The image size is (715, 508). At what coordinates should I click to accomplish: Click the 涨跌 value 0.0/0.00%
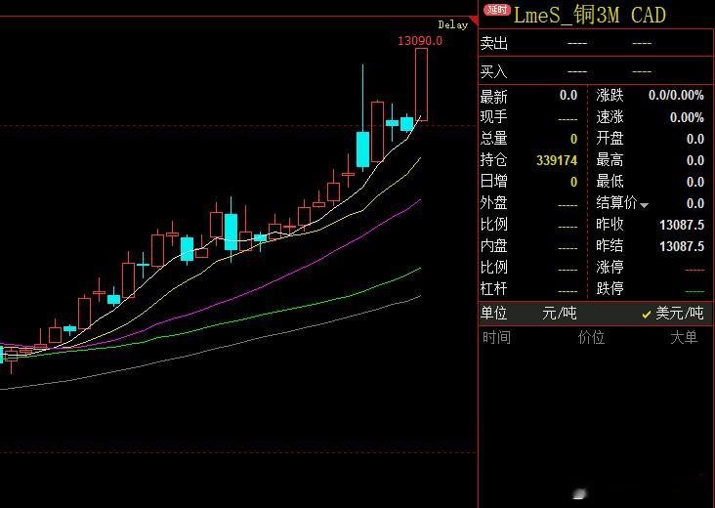pyautogui.click(x=676, y=96)
